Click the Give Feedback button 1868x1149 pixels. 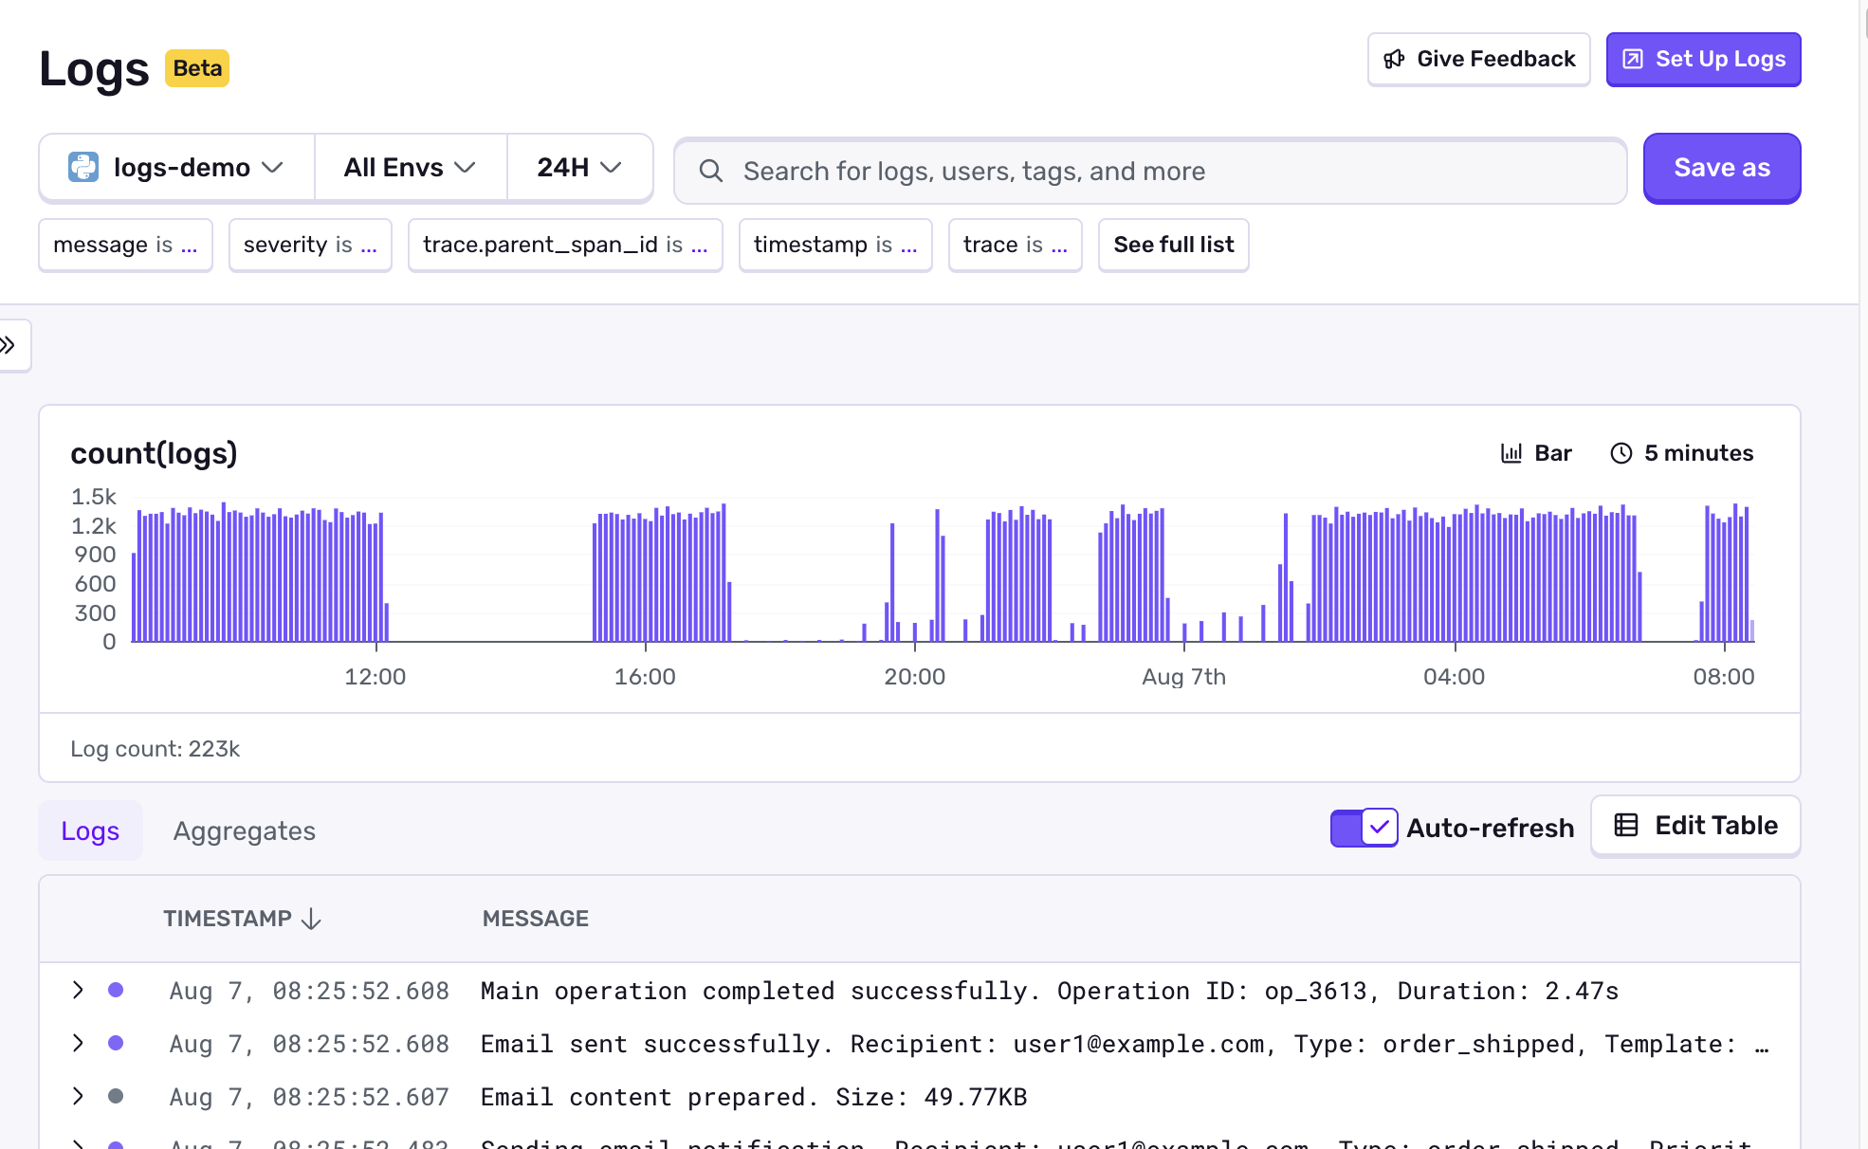pyautogui.click(x=1479, y=59)
